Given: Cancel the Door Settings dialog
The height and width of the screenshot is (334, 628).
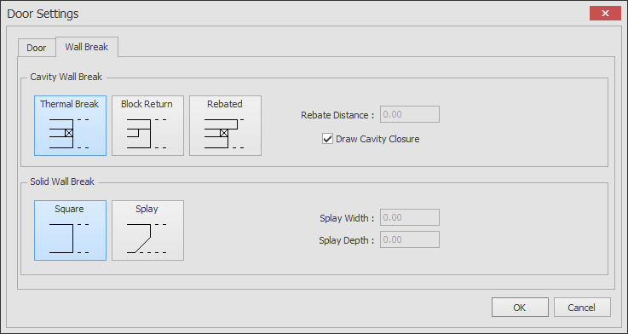Looking at the screenshot, I should 582,308.
